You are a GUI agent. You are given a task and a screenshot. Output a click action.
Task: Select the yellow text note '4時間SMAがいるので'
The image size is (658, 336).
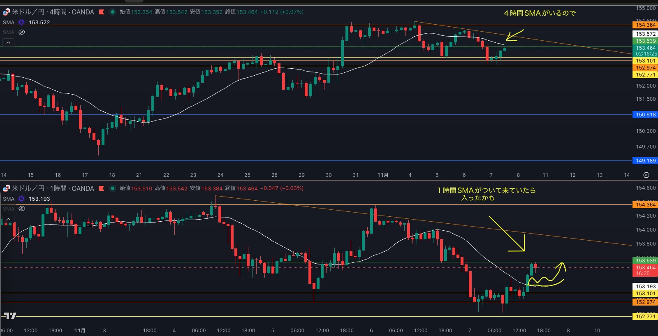540,13
